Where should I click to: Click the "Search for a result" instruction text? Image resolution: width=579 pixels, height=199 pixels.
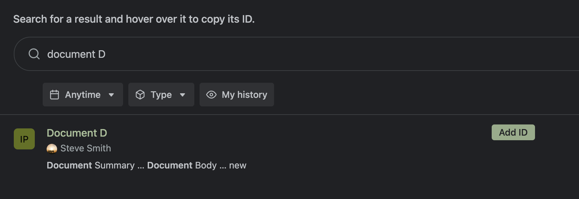[134, 19]
